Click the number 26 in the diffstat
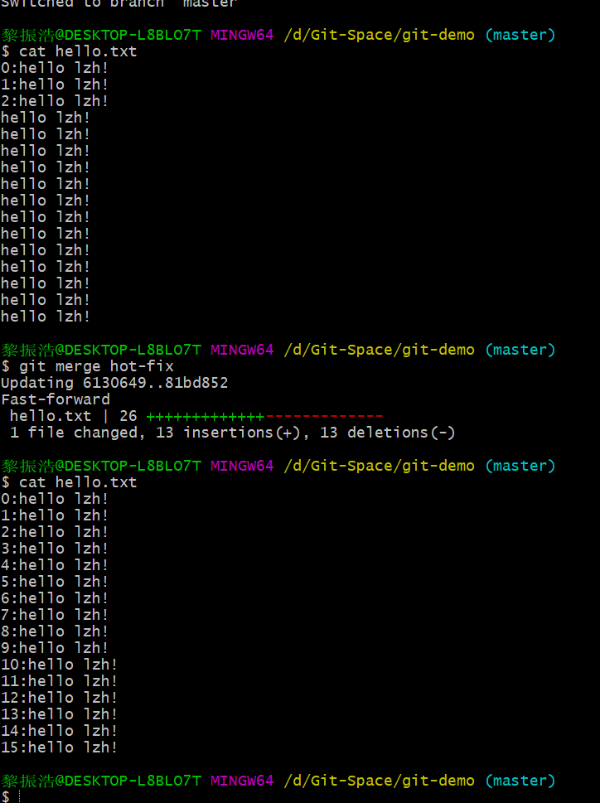 (128, 416)
